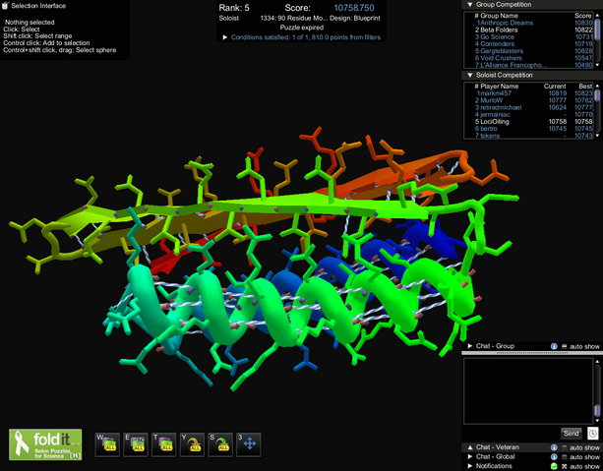The height and width of the screenshot is (471, 603).
Task: Click the Group Competition scroll down arrow
Action: click(597, 65)
